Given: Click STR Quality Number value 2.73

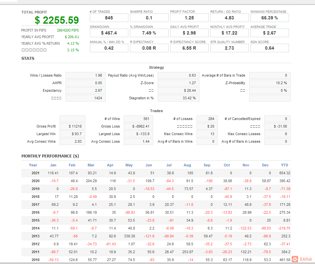Looking at the screenshot, I should (229, 48).
